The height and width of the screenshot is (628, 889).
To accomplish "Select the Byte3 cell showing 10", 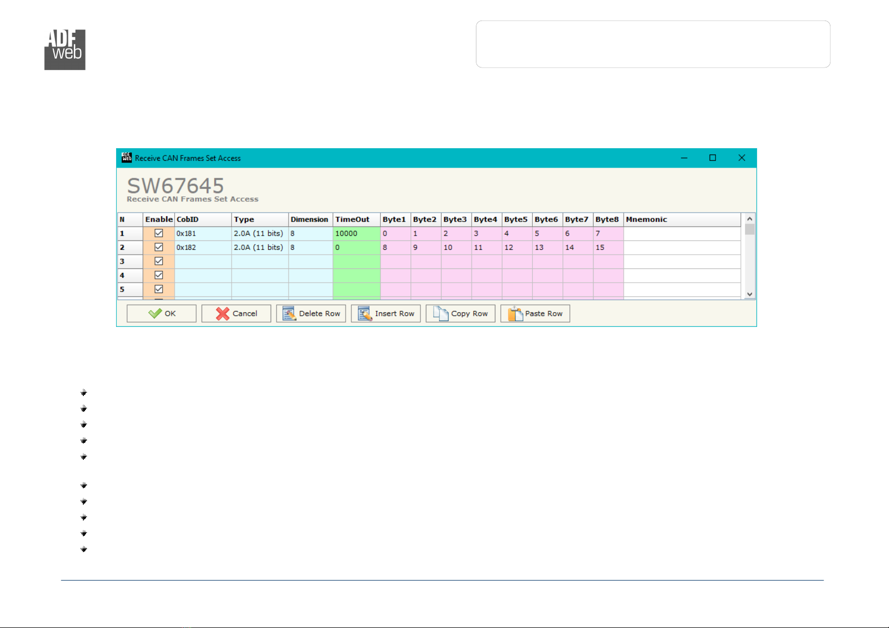I will tap(456, 247).
